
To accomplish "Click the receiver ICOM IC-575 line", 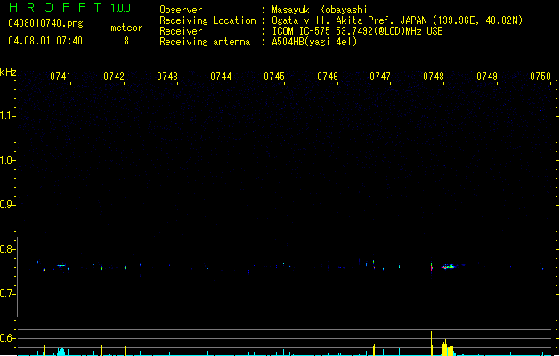I will [358, 31].
